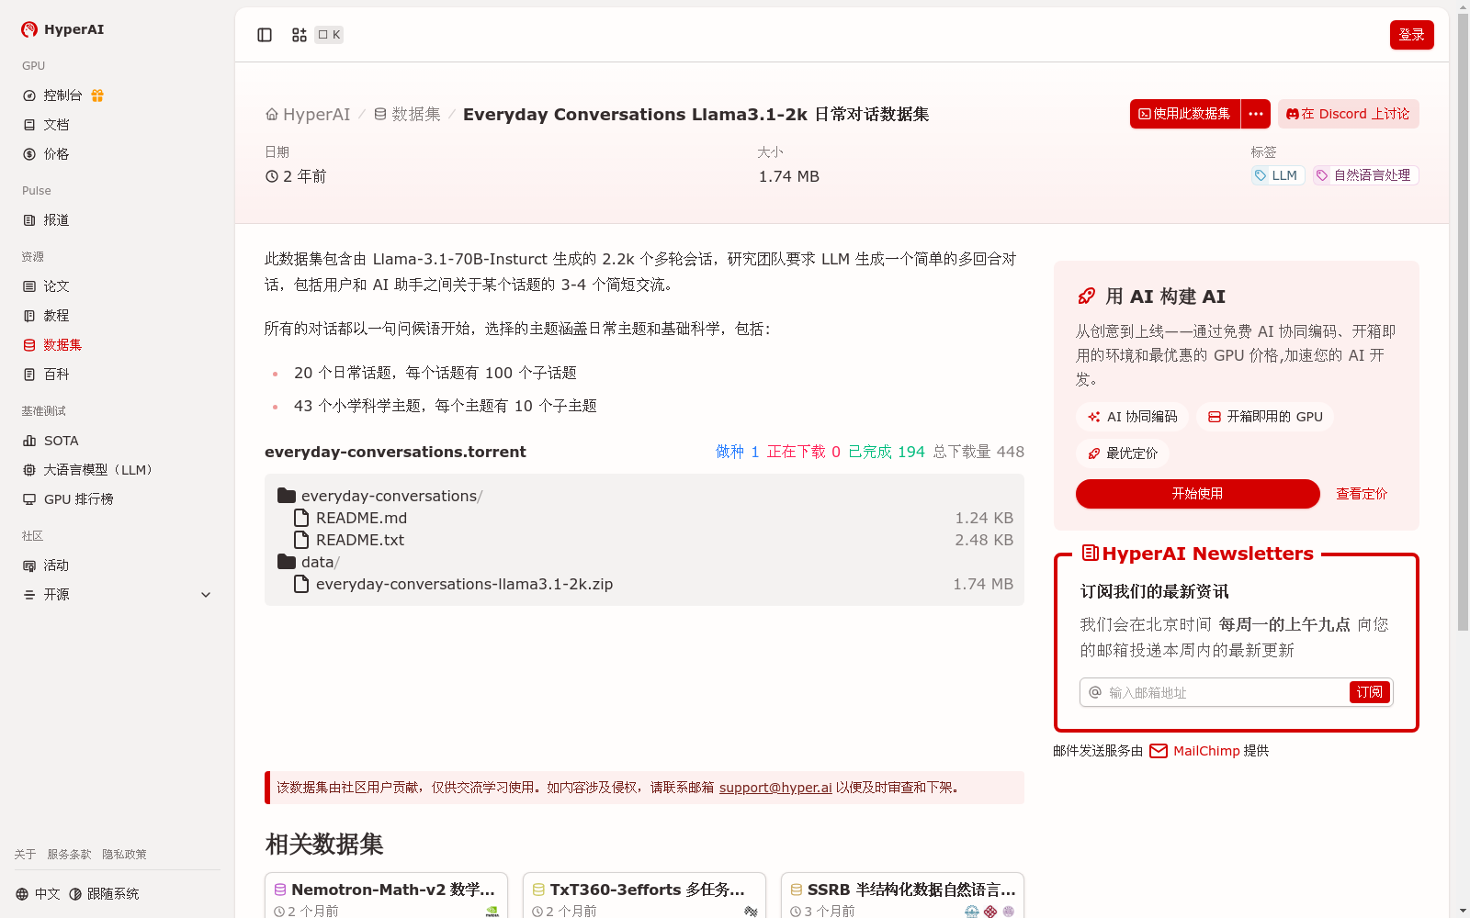Click the 自然语言处理 tag
Screen dimensions: 1470x918
(1365, 175)
